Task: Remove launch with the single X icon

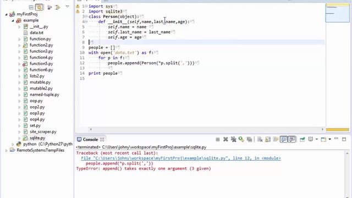Action: click(x=226, y=140)
